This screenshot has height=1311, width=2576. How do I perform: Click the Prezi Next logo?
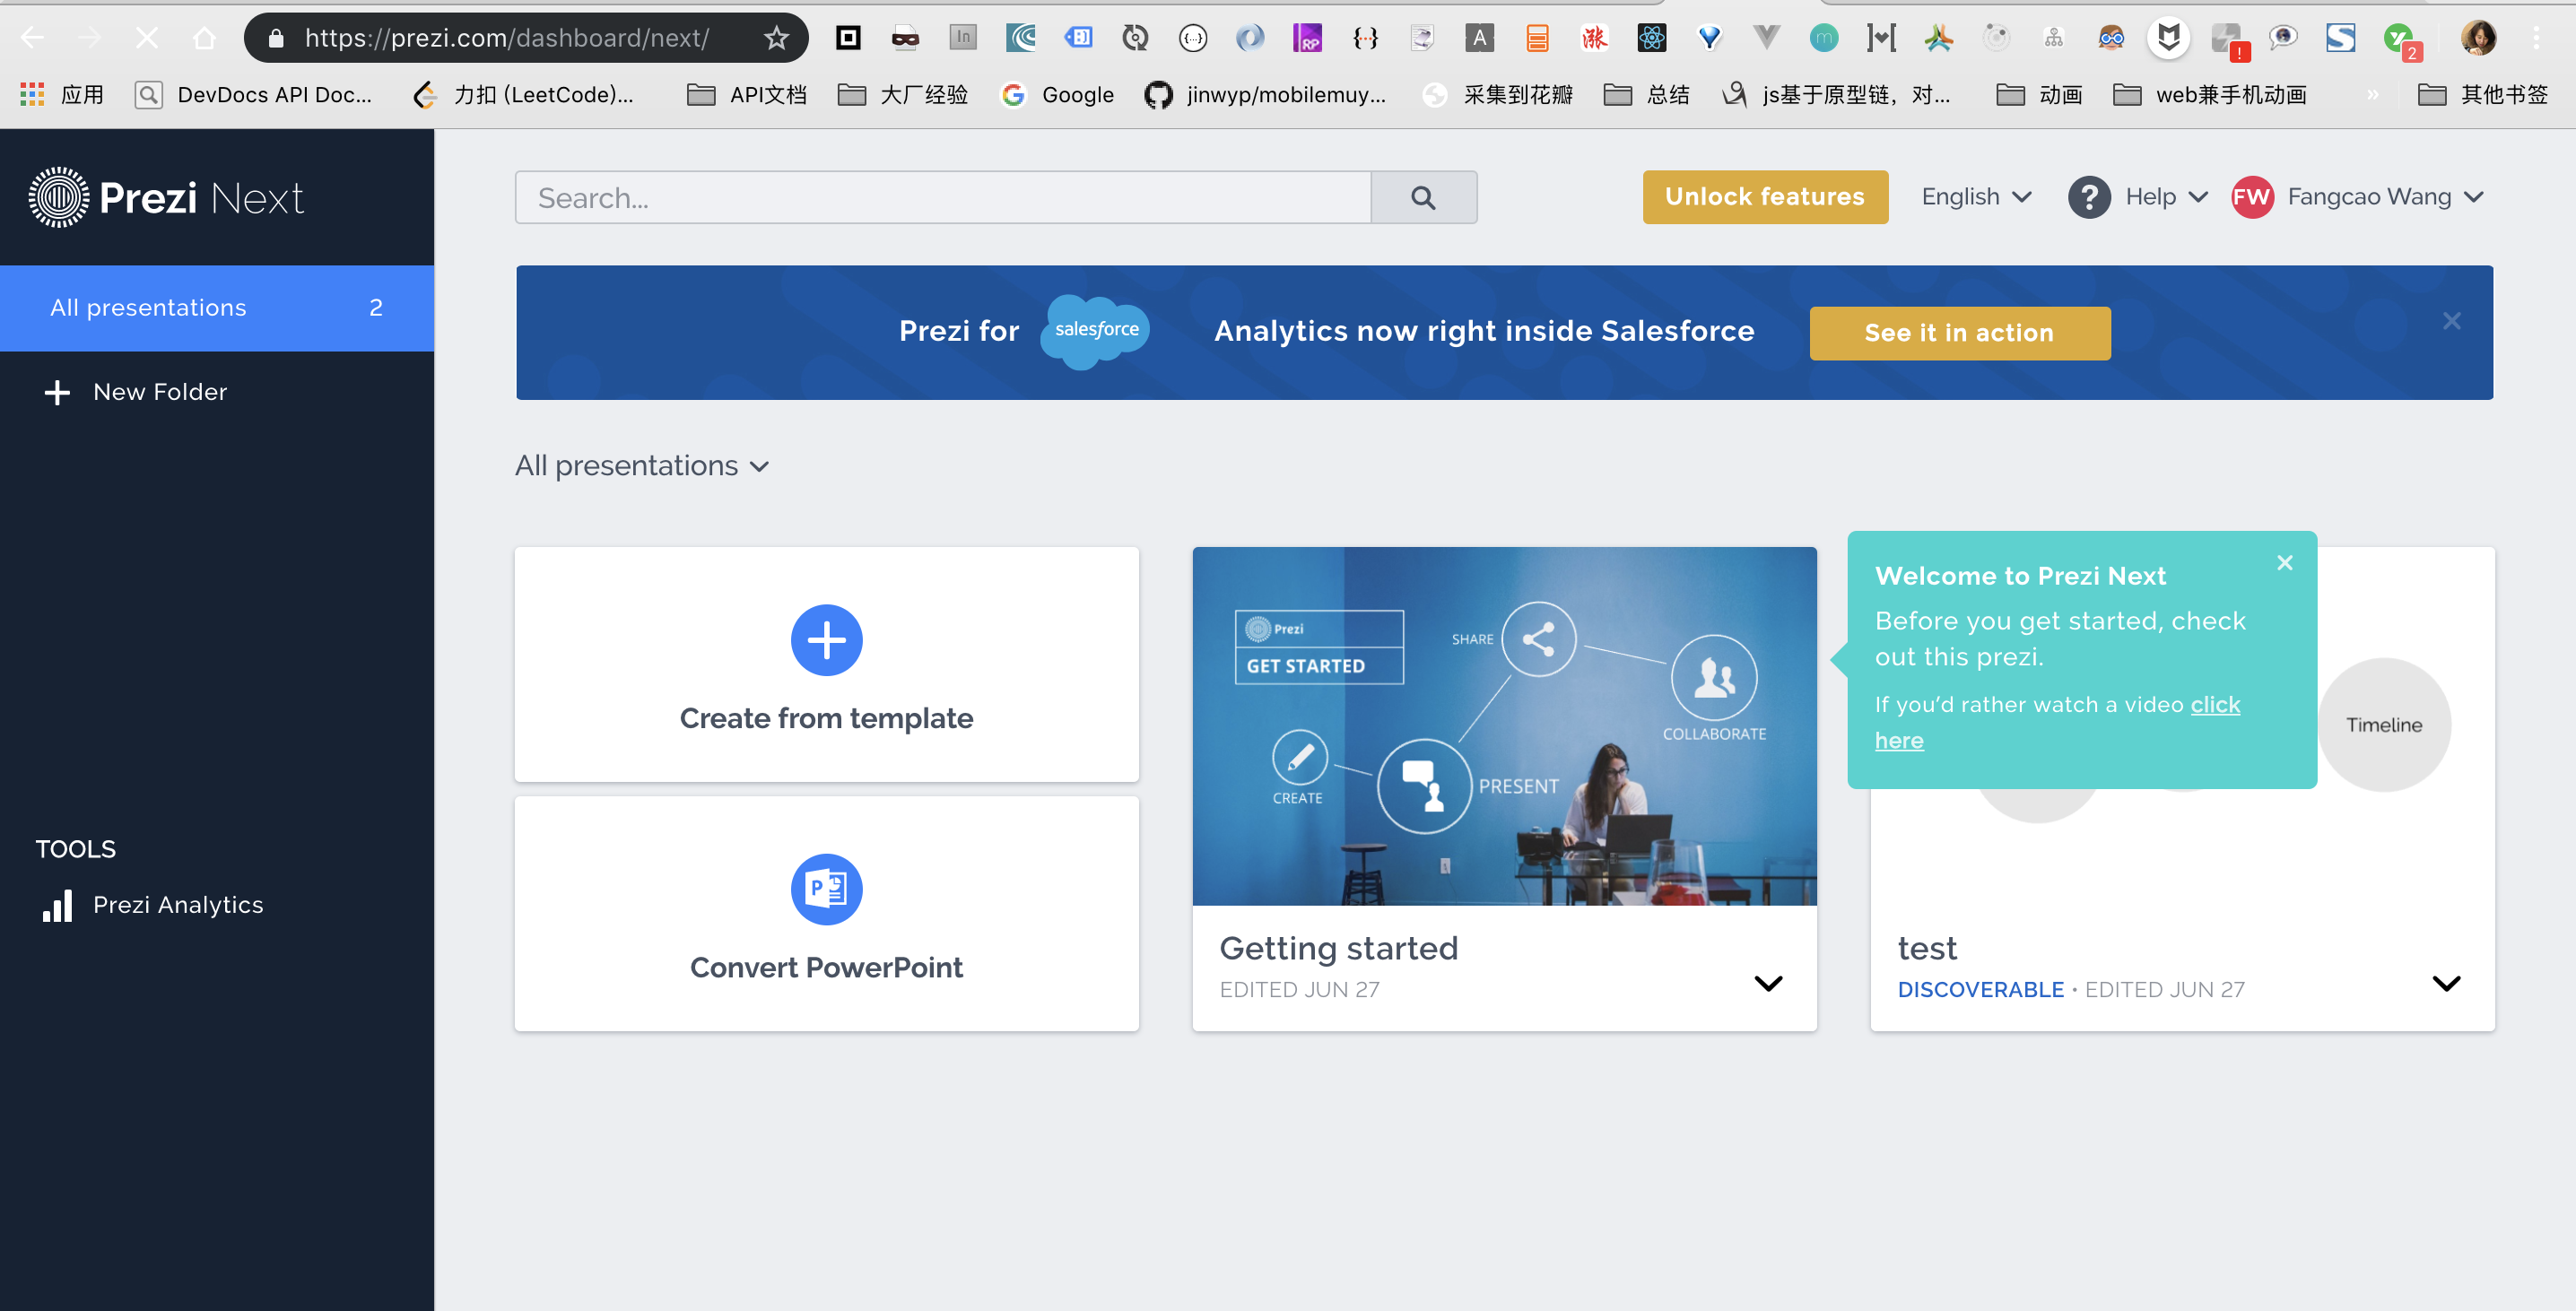point(166,197)
